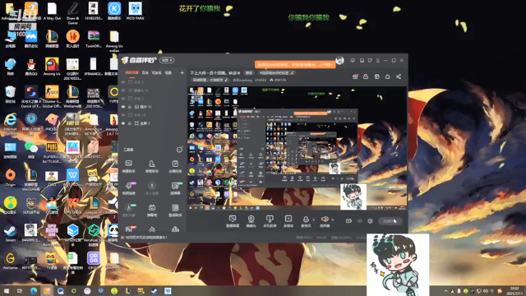Open the phone screen mirroring tool
Image resolution: width=526 pixels, height=296 pixels.
270,221
